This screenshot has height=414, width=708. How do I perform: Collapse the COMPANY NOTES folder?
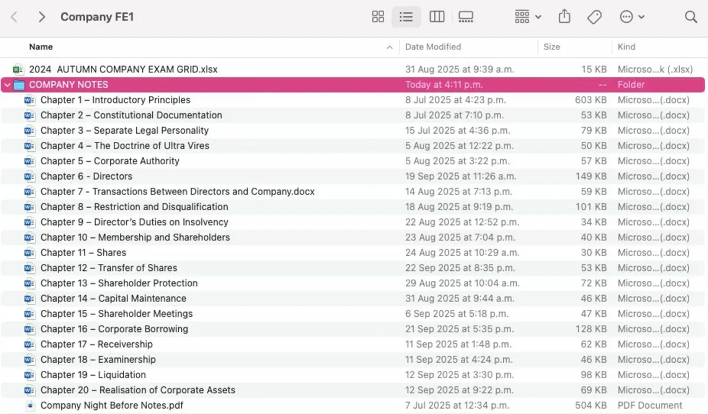pyautogui.click(x=7, y=85)
